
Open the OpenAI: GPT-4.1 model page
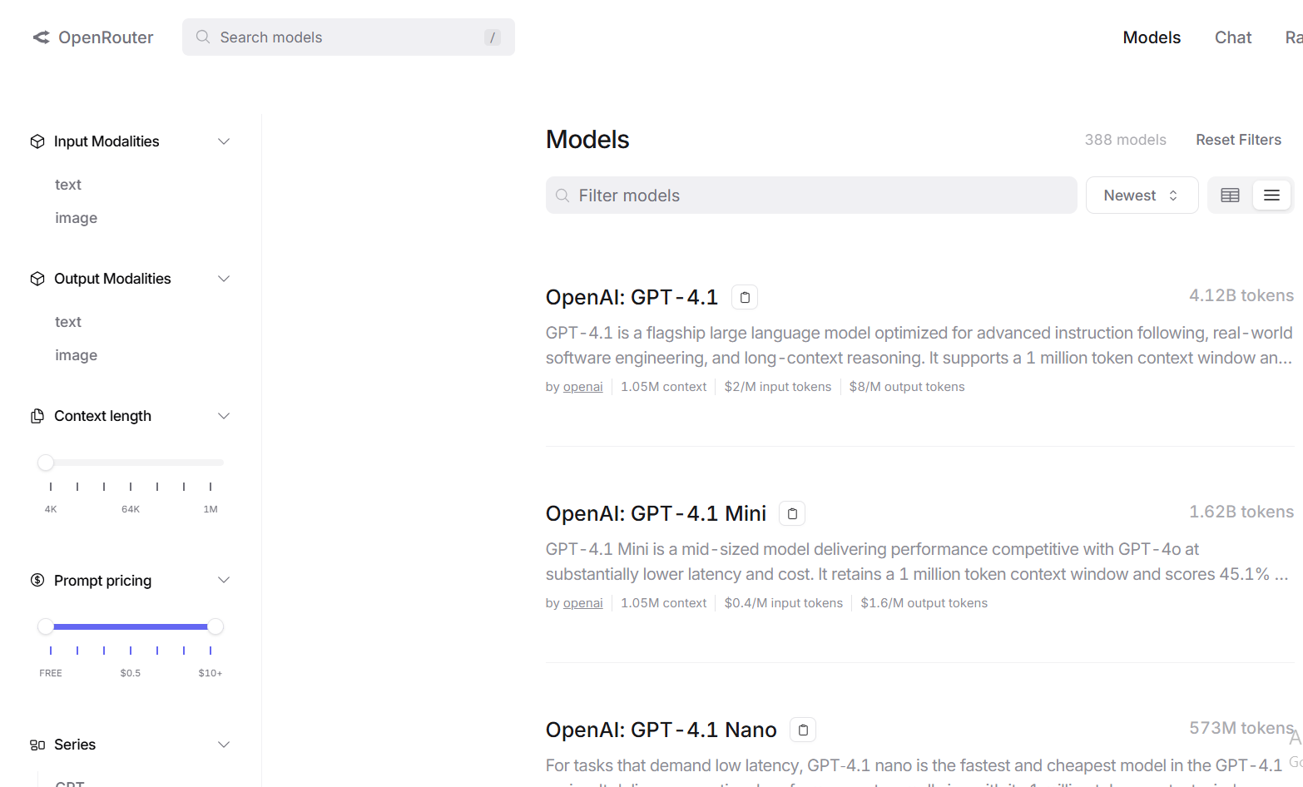tap(632, 297)
